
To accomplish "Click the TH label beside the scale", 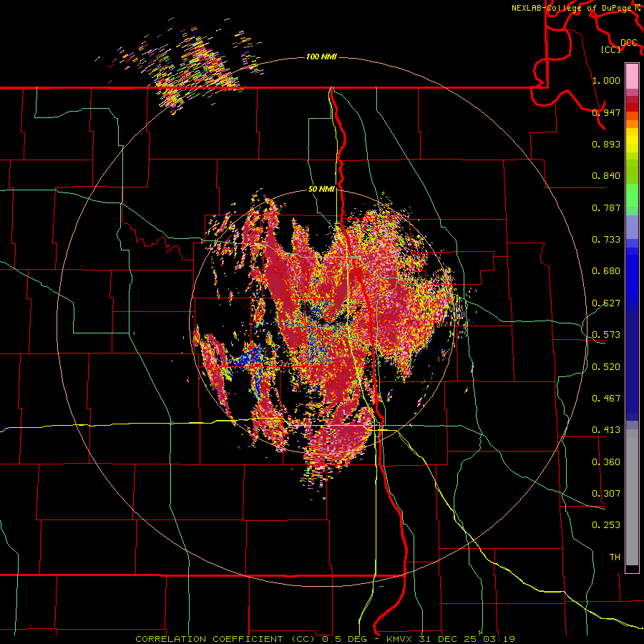I will pos(615,557).
